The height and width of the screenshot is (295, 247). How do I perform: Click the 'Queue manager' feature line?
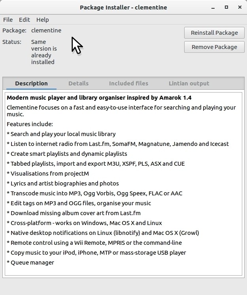point(30,263)
